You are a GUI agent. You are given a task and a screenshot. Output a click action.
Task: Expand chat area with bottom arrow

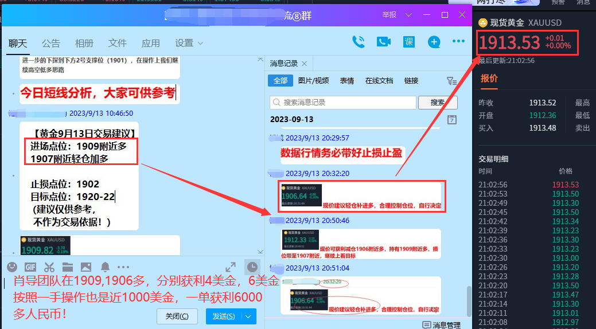[260, 252]
